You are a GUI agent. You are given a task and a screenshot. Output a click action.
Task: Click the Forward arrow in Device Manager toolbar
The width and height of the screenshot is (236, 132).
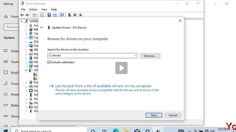pos(27,15)
